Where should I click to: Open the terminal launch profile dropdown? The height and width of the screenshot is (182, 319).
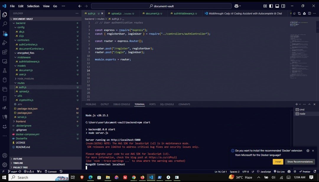(299, 104)
